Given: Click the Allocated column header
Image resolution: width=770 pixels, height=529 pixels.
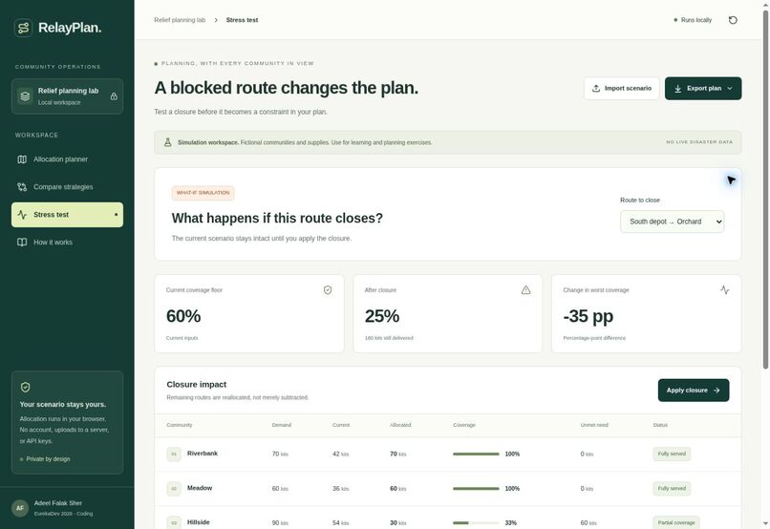Looking at the screenshot, I should pyautogui.click(x=400, y=425).
